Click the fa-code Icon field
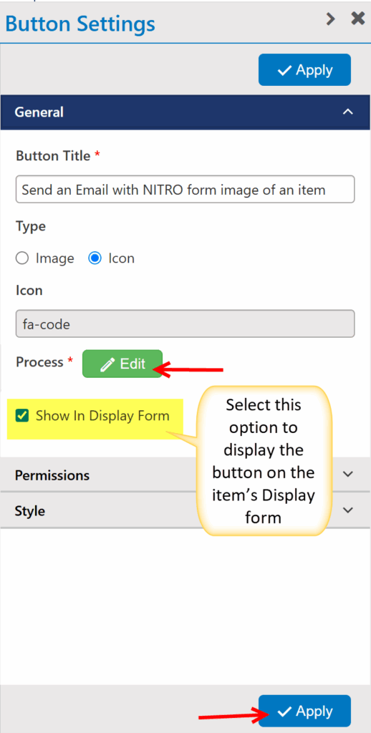371x733 pixels. point(185,324)
